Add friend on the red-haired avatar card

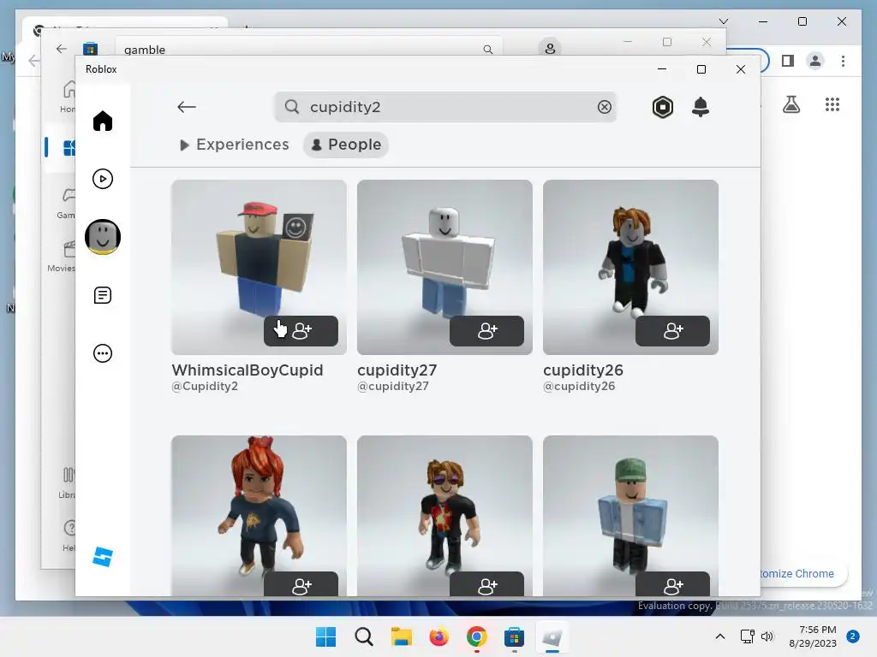click(301, 584)
